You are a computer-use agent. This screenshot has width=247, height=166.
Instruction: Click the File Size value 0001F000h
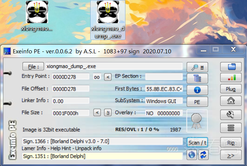71,113
